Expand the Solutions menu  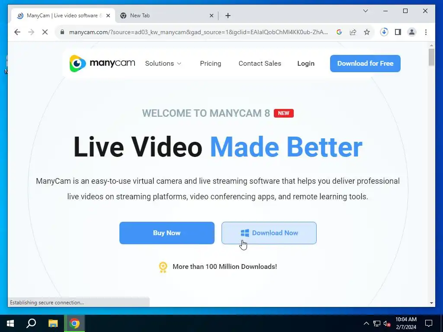pyautogui.click(x=163, y=64)
